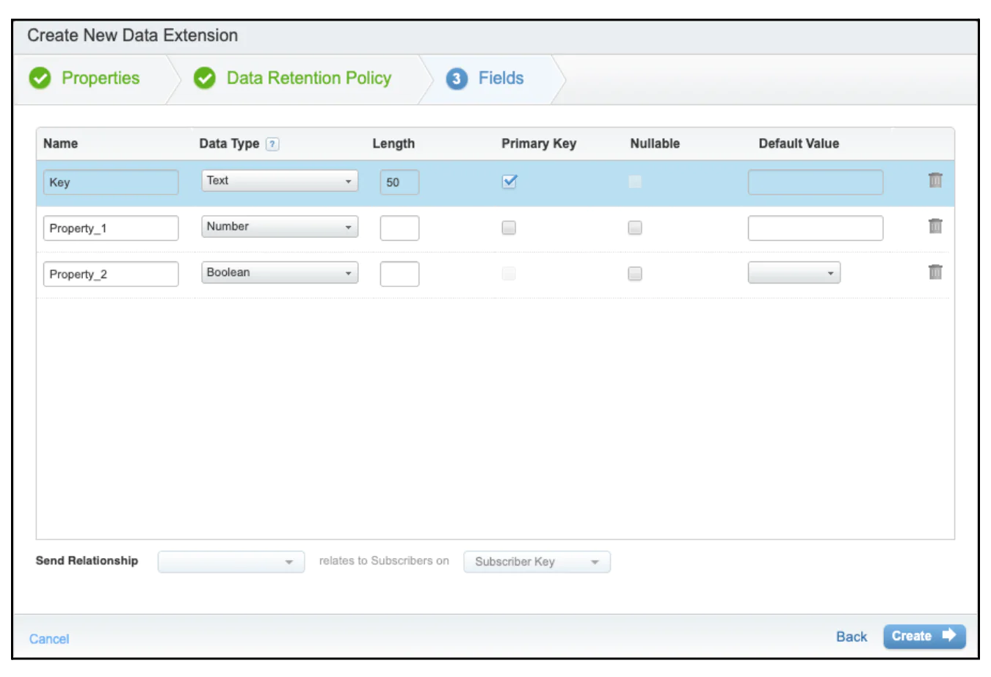Edit the Length value of the Key field
991x677 pixels.
[399, 181]
